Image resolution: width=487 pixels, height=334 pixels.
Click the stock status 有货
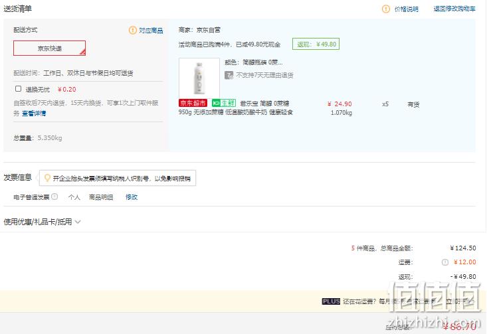(x=413, y=104)
